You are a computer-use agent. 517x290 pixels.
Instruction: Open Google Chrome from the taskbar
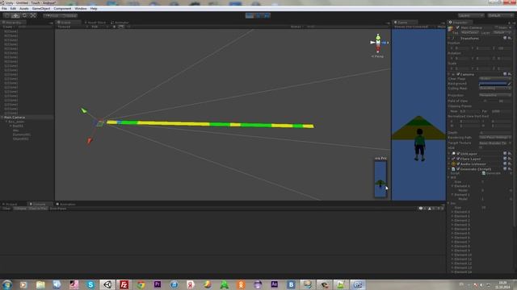pos(141,284)
